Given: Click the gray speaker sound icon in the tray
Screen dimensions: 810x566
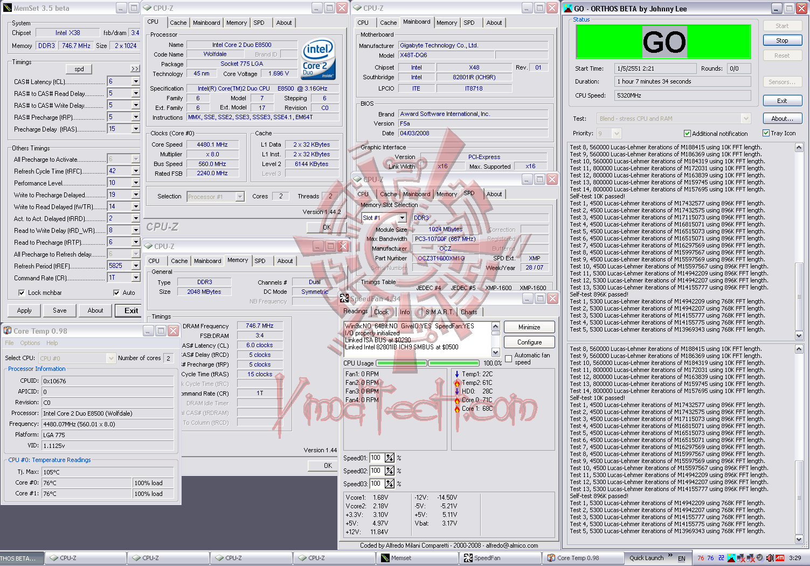Looking at the screenshot, I should (x=760, y=558).
